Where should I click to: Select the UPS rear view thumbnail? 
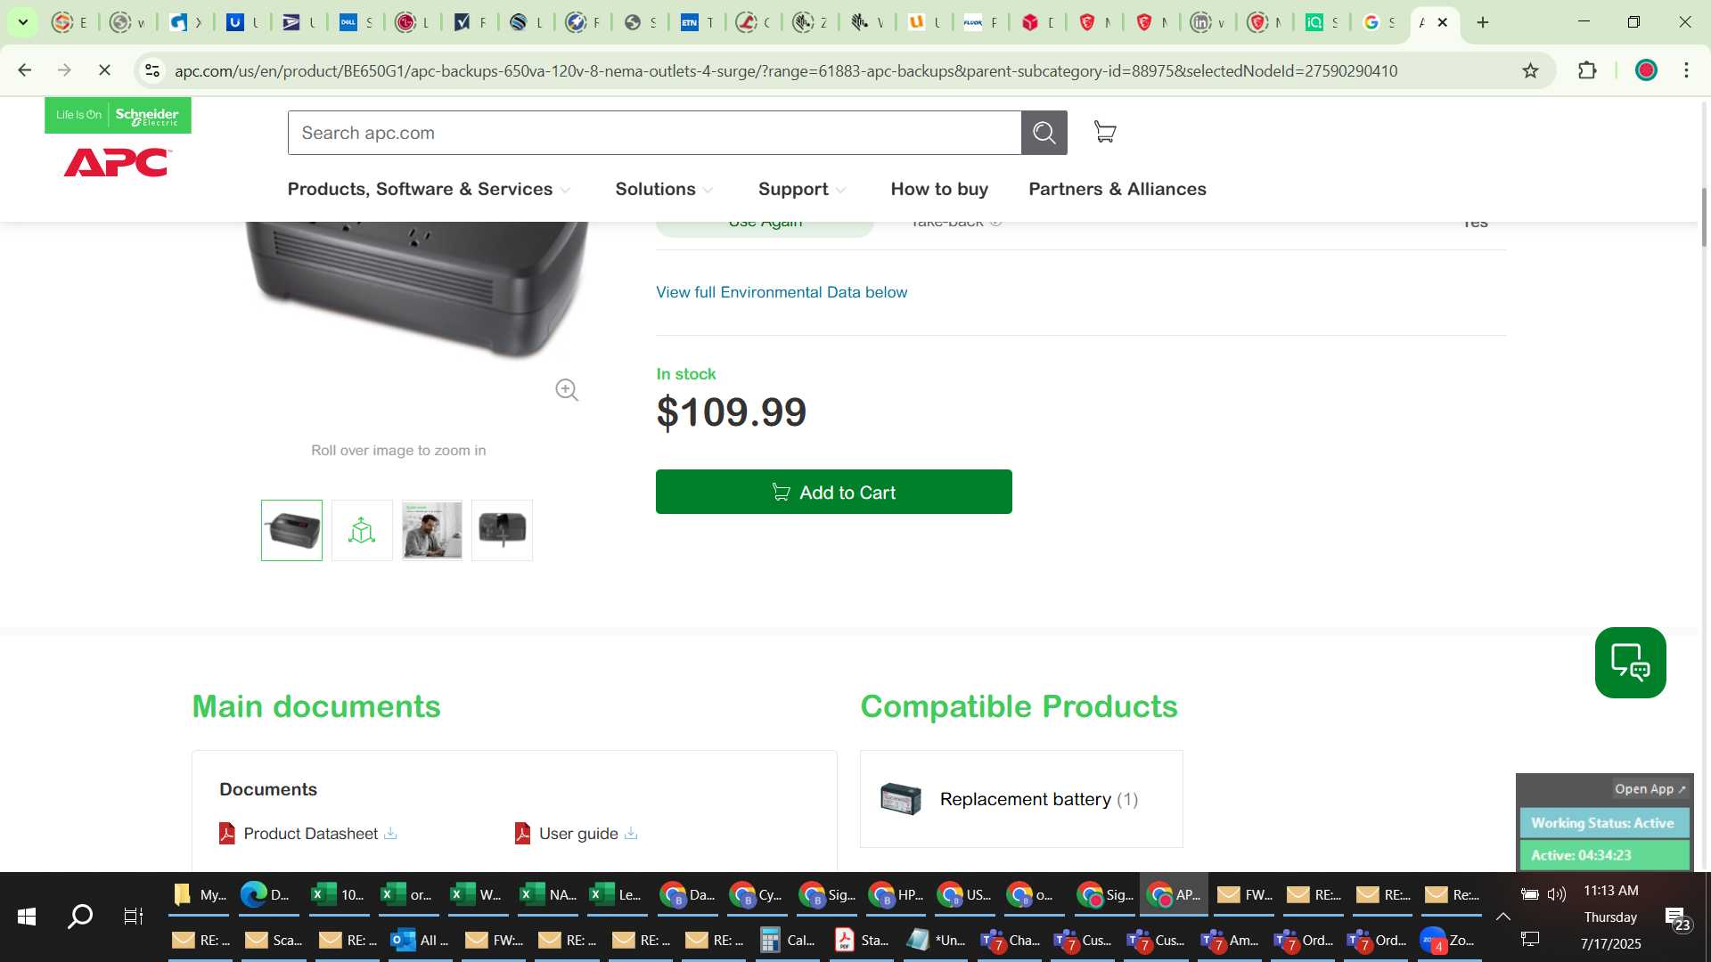(x=502, y=530)
